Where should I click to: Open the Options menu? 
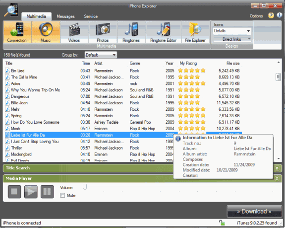click(256, 16)
